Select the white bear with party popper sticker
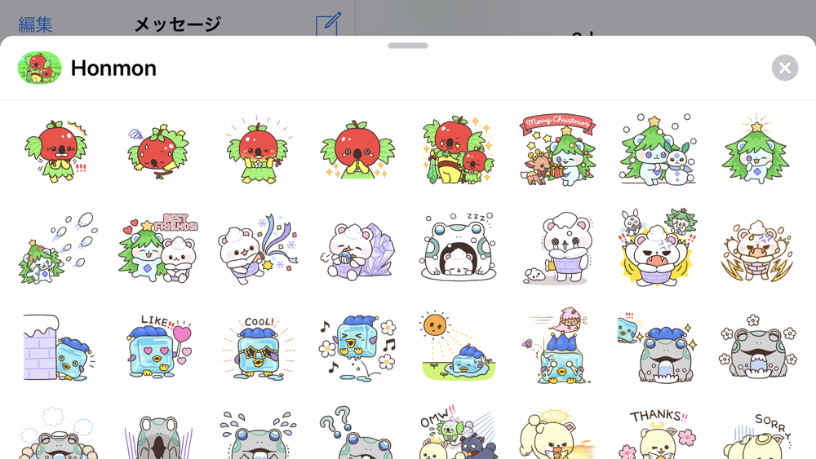The height and width of the screenshot is (459, 816). pyautogui.click(x=259, y=249)
